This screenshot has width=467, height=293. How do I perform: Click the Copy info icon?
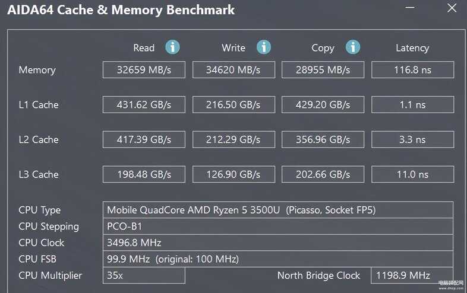point(353,47)
